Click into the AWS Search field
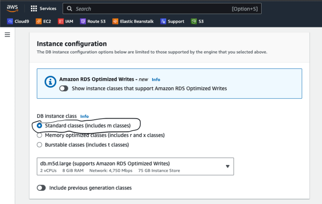Image resolution: width=322 pixels, height=204 pixels. pyautogui.click(x=162, y=8)
